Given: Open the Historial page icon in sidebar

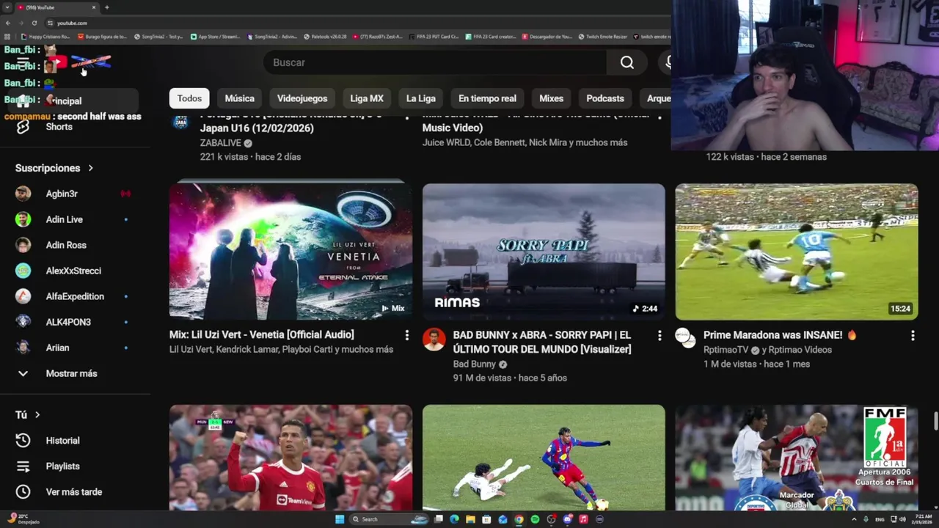Looking at the screenshot, I should (x=23, y=441).
